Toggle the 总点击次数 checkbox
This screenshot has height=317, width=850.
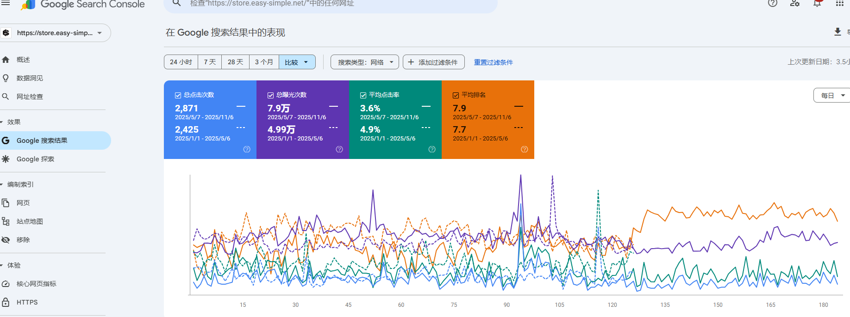coord(178,95)
